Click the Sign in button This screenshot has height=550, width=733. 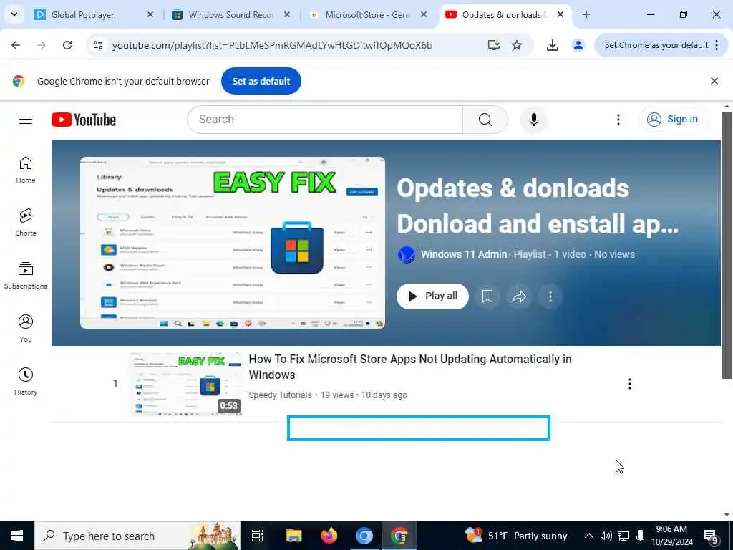click(x=674, y=120)
